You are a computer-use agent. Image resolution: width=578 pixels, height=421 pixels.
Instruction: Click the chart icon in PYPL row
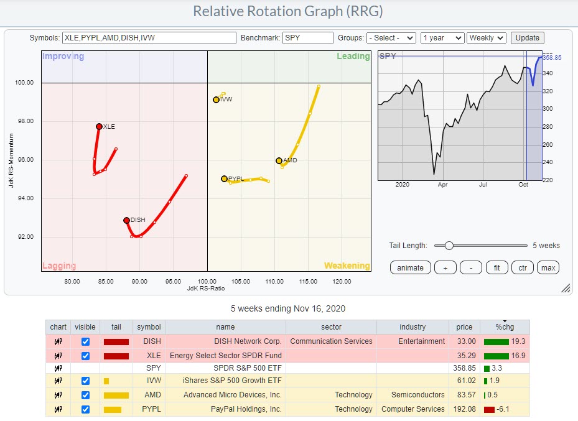(x=58, y=409)
